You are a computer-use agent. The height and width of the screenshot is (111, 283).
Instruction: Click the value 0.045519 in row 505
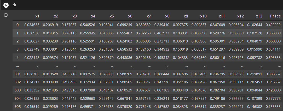click(x=32, y=107)
